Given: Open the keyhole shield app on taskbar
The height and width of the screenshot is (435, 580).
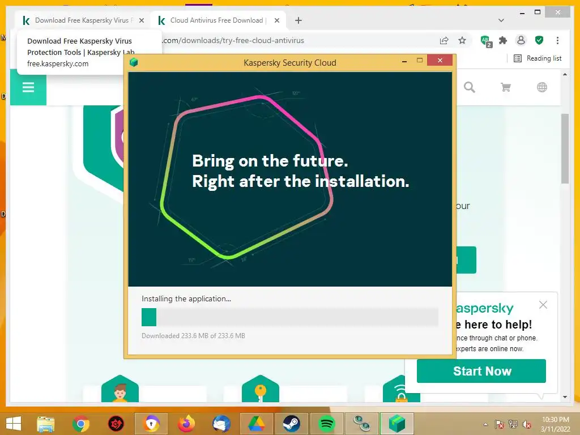Looking at the screenshot, I should click(x=151, y=424).
